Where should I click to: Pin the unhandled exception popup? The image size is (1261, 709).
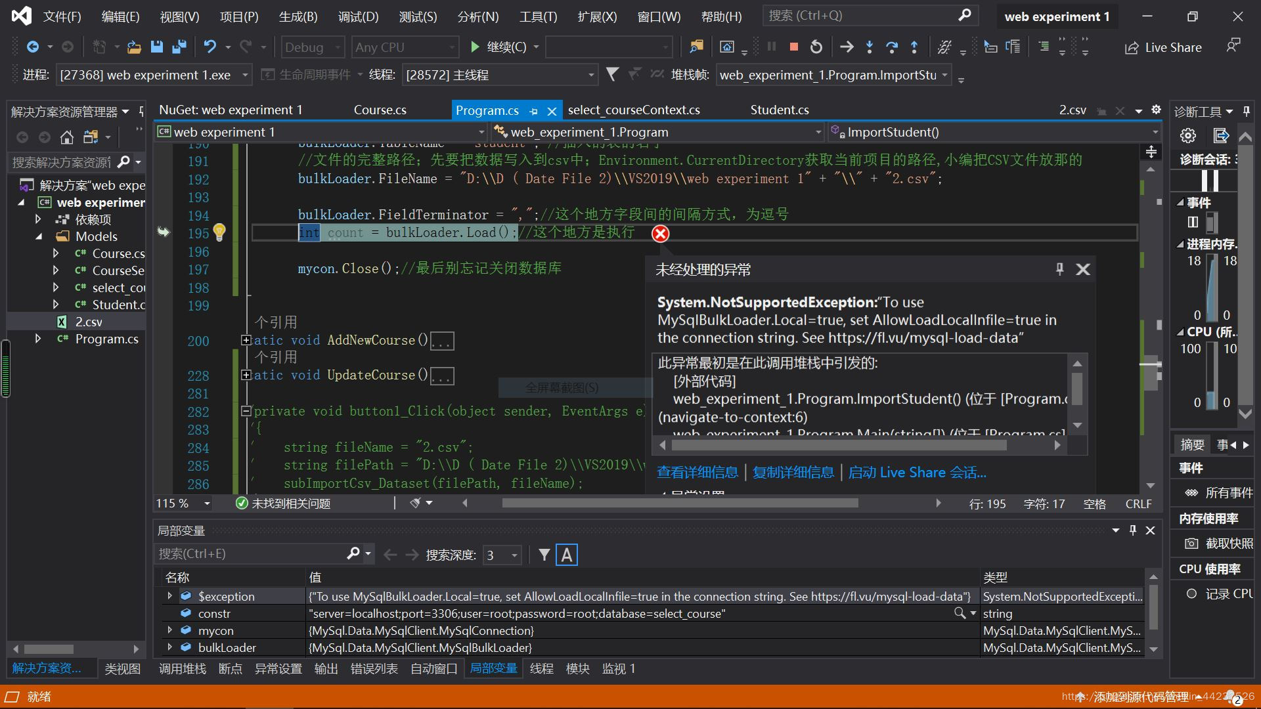tap(1059, 269)
